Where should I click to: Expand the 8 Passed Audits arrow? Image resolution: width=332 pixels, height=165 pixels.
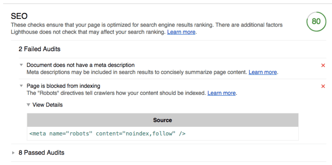(x=13, y=153)
